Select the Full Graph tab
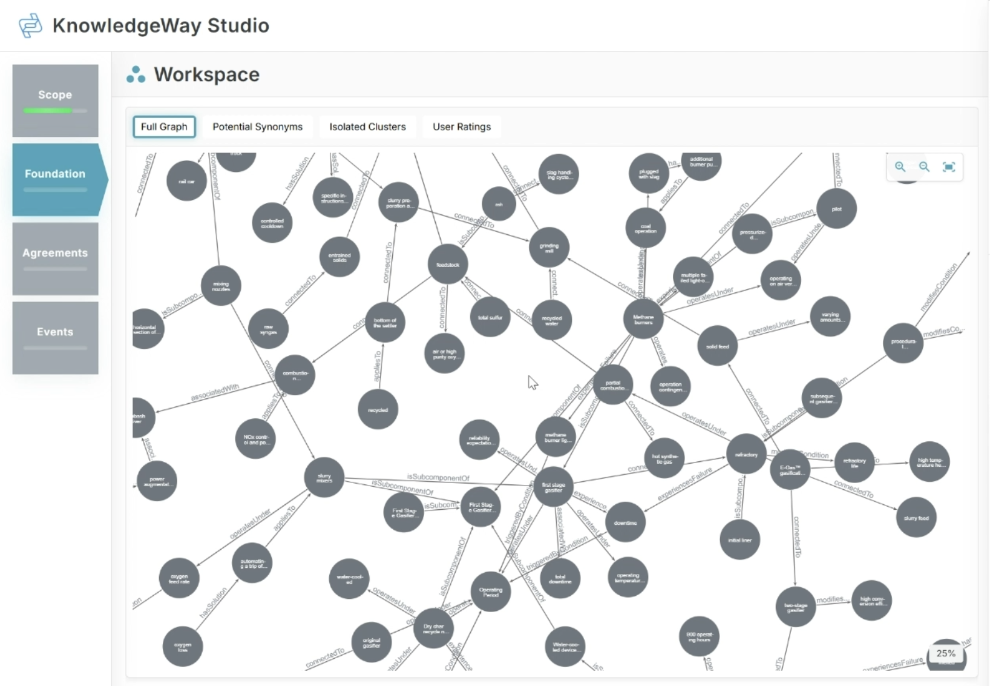 pos(164,127)
